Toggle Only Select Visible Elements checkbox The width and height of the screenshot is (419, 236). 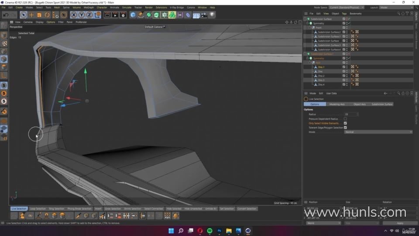345,123
